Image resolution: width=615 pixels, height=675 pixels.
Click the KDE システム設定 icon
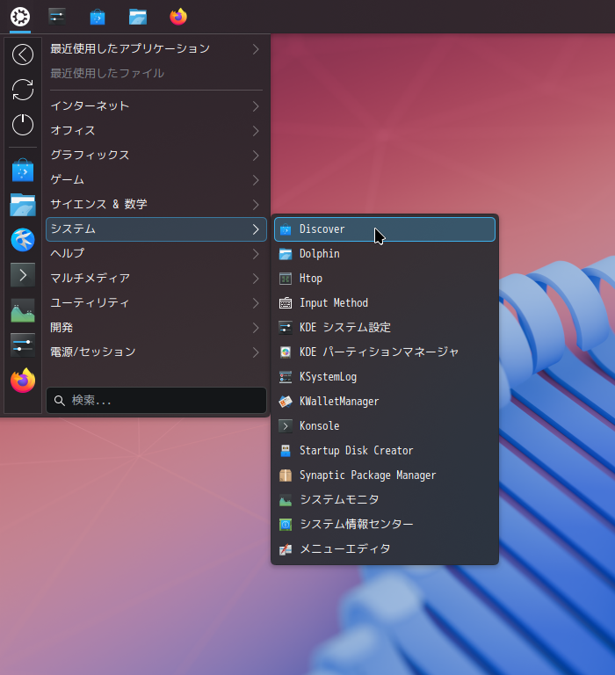(x=286, y=328)
